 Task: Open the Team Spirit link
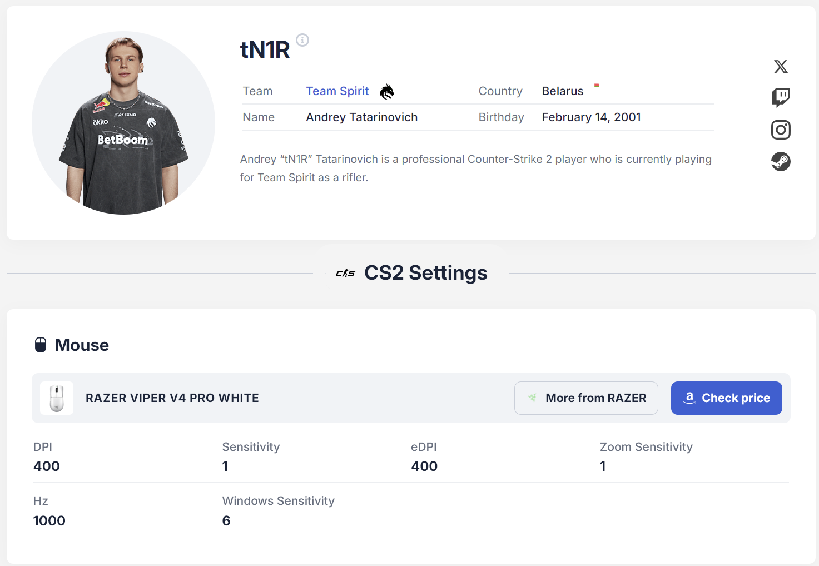(x=337, y=91)
